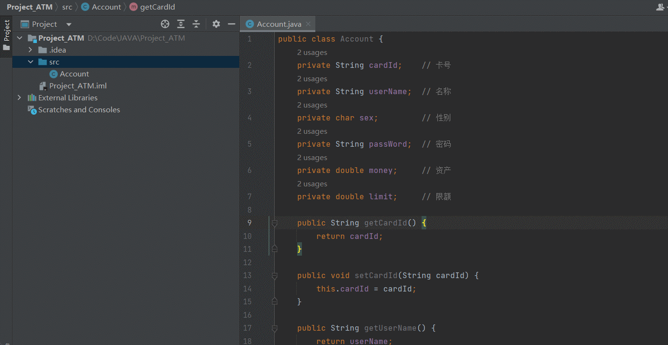Click Project_ATM in the breadcrumb bar
Viewport: 668px width, 345px height.
click(x=30, y=7)
